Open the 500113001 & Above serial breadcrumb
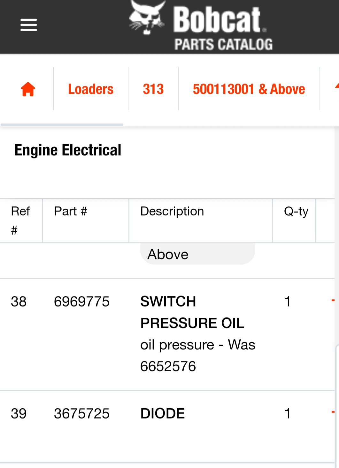 pos(249,89)
